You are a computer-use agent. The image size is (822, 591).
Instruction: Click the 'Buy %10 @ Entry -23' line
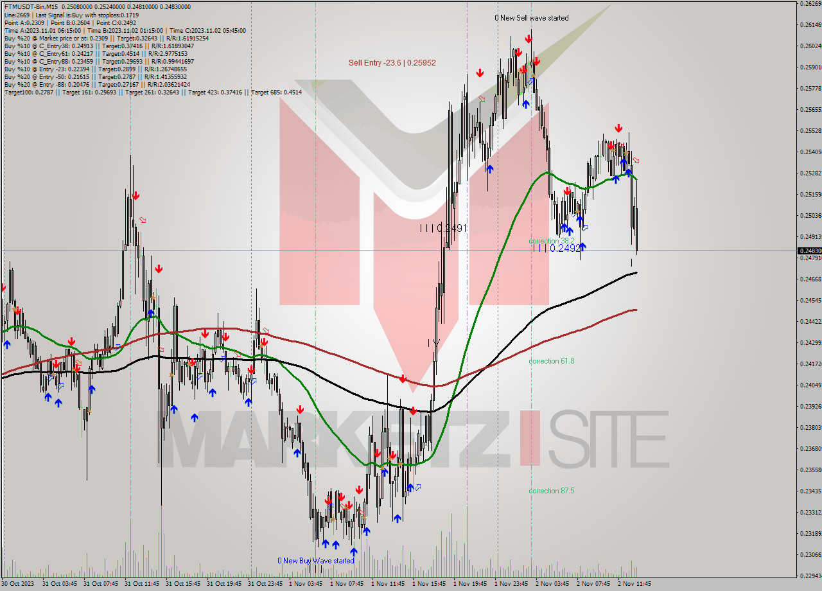pos(95,69)
